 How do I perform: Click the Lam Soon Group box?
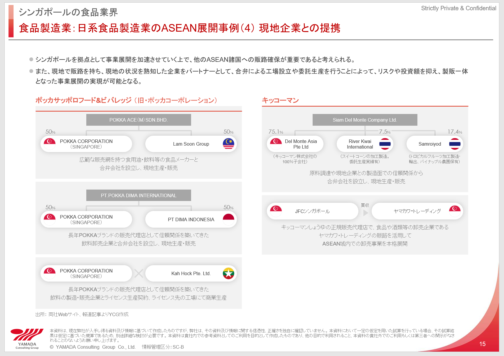[191, 144]
